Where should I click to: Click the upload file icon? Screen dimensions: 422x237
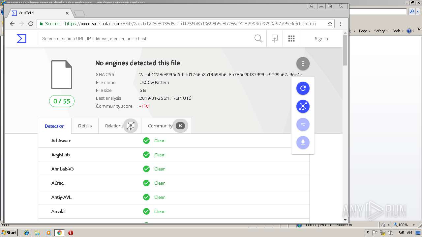(275, 39)
